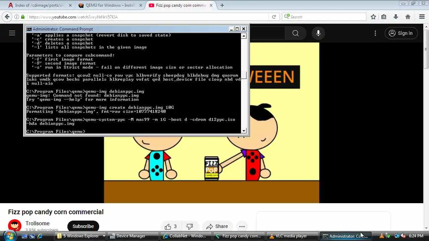Click VLC cone tray icon

(x=381, y=236)
